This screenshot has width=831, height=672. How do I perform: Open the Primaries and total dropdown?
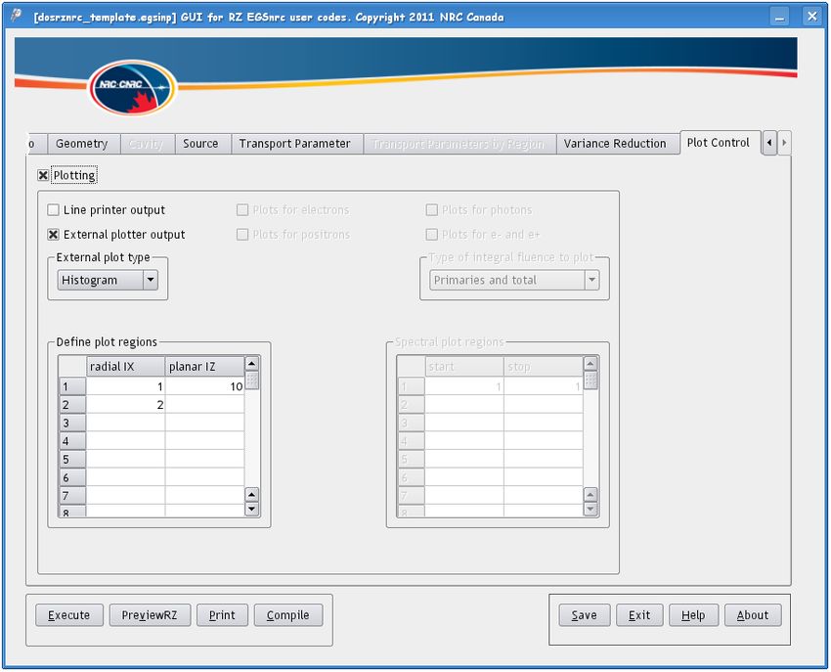pos(514,280)
